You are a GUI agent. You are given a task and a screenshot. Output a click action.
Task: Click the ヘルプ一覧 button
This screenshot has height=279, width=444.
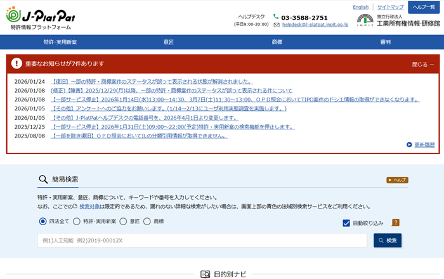click(424, 7)
